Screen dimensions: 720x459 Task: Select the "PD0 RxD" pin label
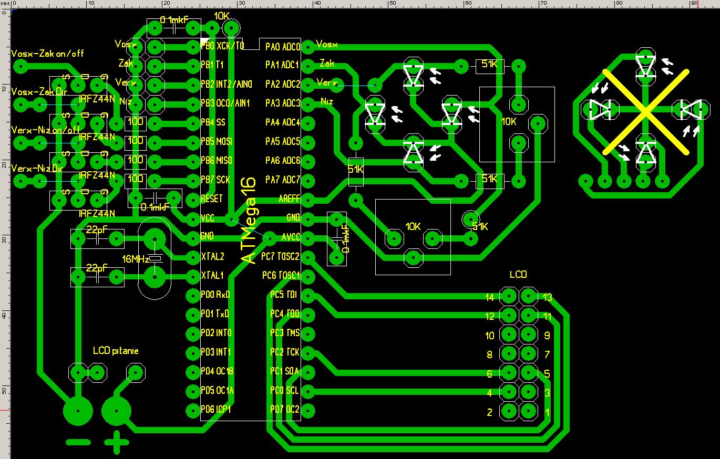point(215,295)
